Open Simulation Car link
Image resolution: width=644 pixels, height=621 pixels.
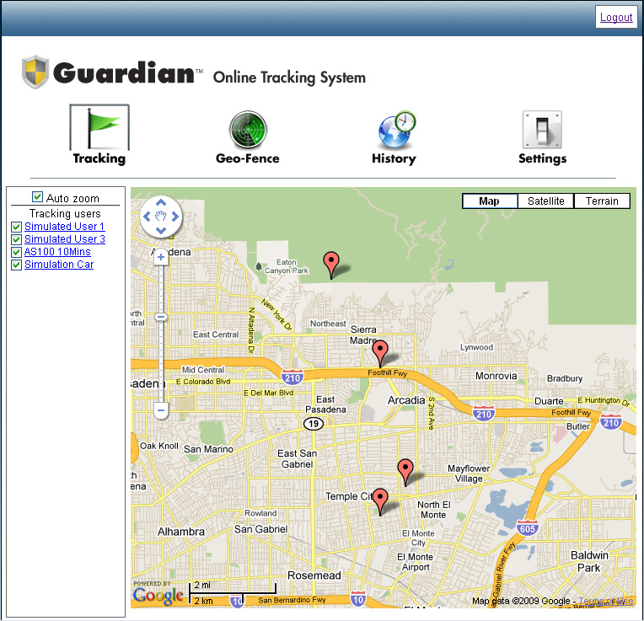coord(59,265)
